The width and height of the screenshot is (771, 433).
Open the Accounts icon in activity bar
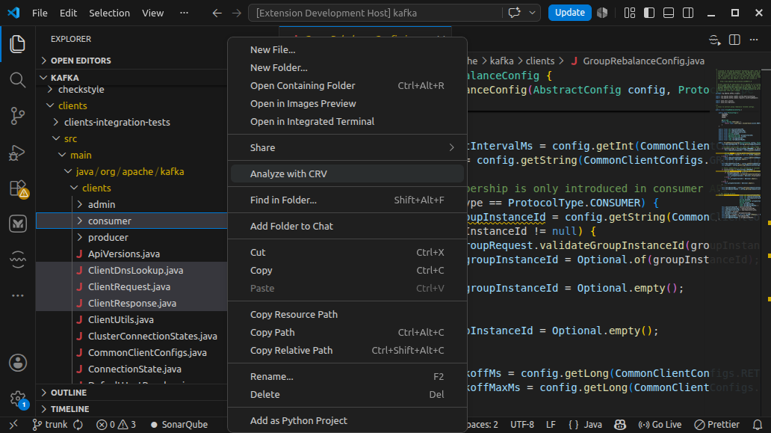[18, 363]
